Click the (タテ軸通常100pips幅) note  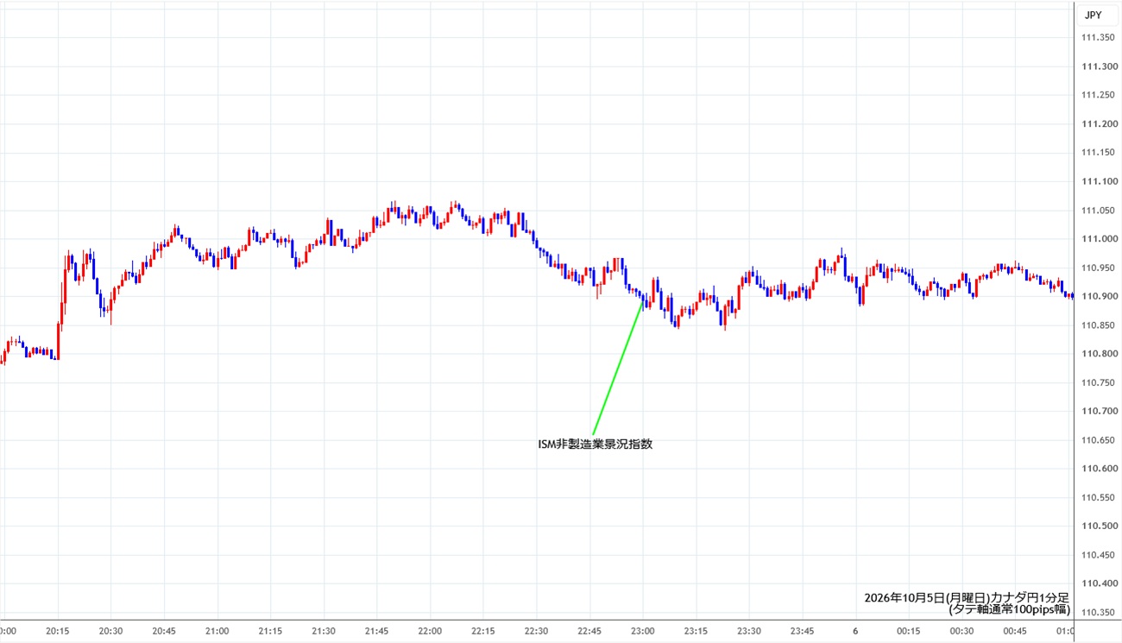point(1009,609)
